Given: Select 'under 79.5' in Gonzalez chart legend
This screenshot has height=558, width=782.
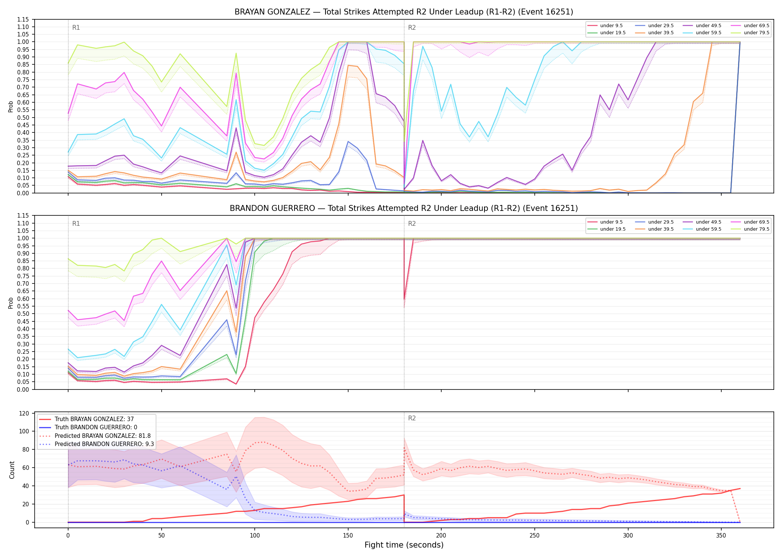Looking at the screenshot, I should click(750, 33).
